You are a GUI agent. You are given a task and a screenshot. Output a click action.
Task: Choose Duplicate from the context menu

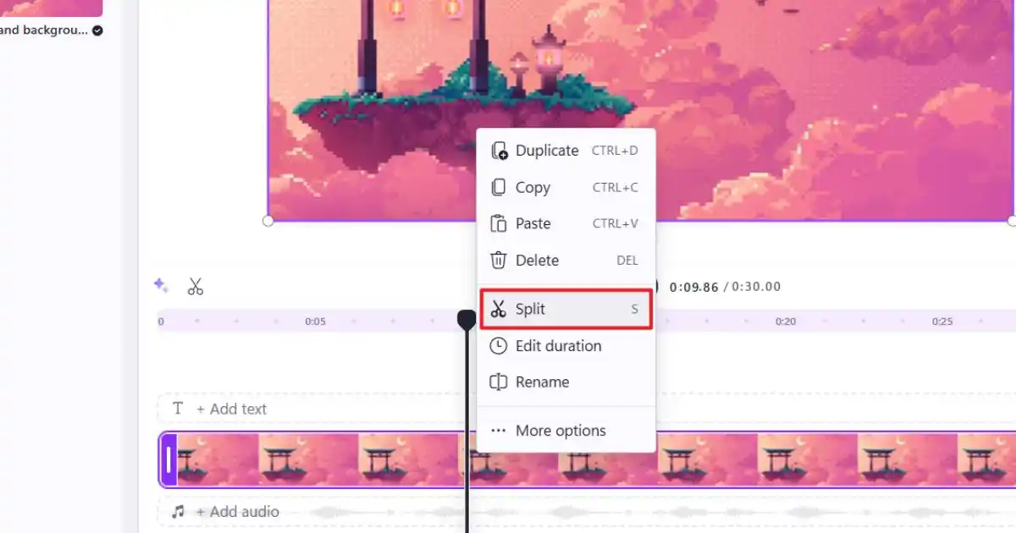pyautogui.click(x=566, y=151)
